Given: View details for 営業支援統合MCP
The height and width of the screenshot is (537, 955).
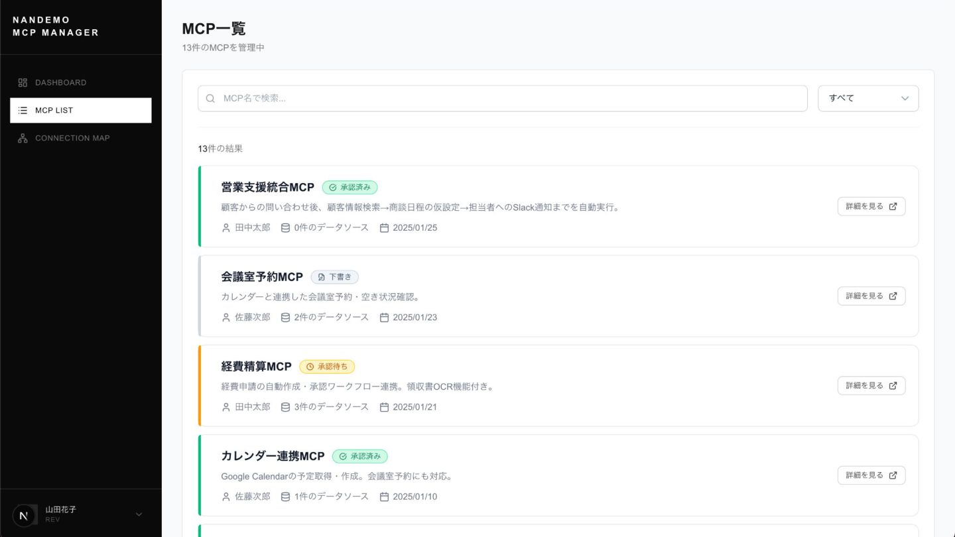Looking at the screenshot, I should pyautogui.click(x=871, y=206).
